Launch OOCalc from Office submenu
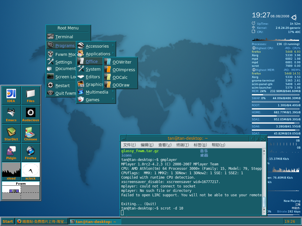Viewport: 302px width, 226px height. pyautogui.click(x=120, y=77)
